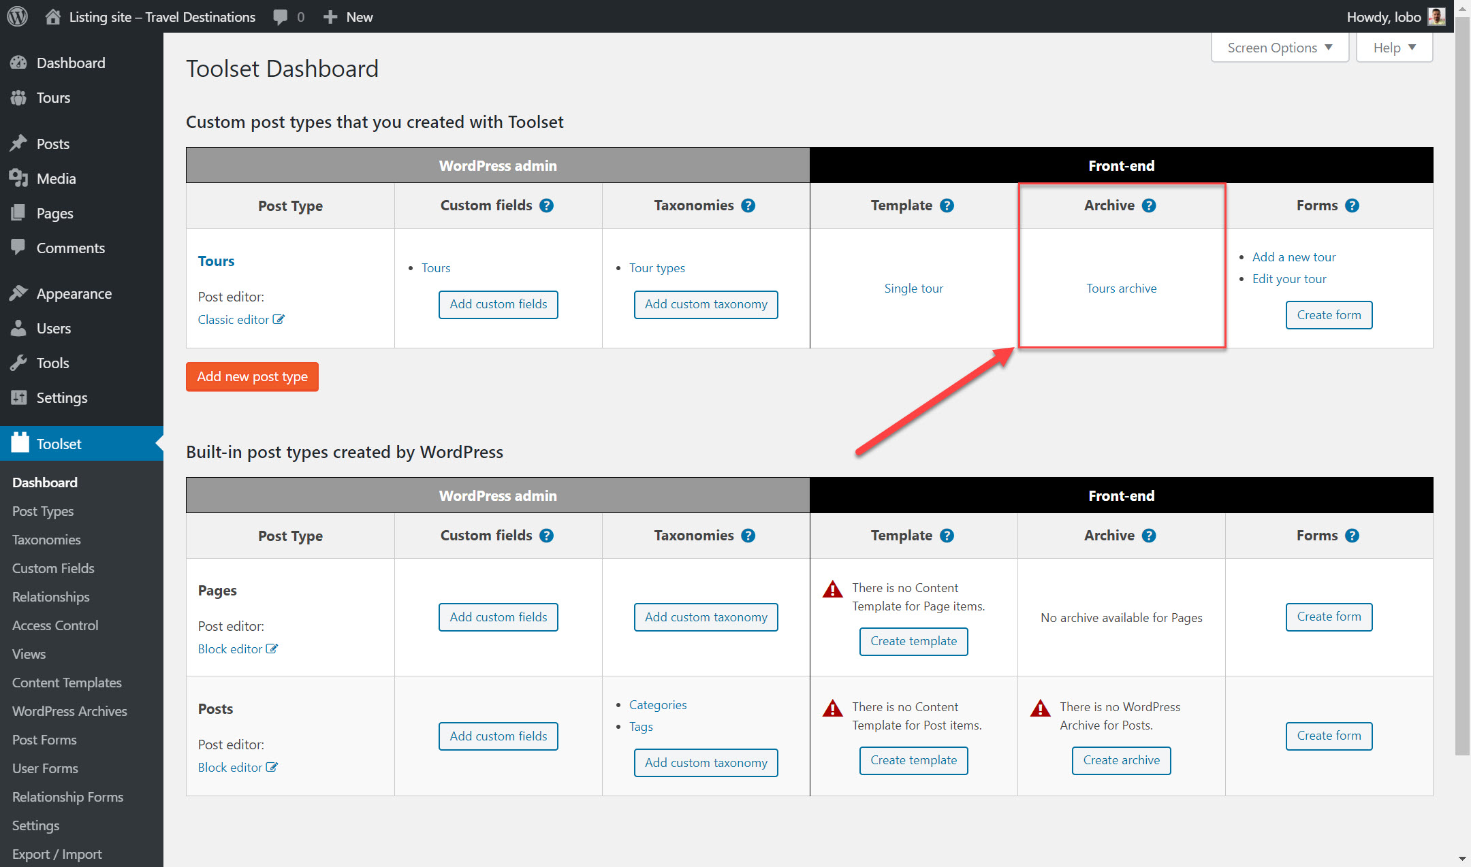
Task: Click Create template for Pages
Action: pyautogui.click(x=913, y=641)
